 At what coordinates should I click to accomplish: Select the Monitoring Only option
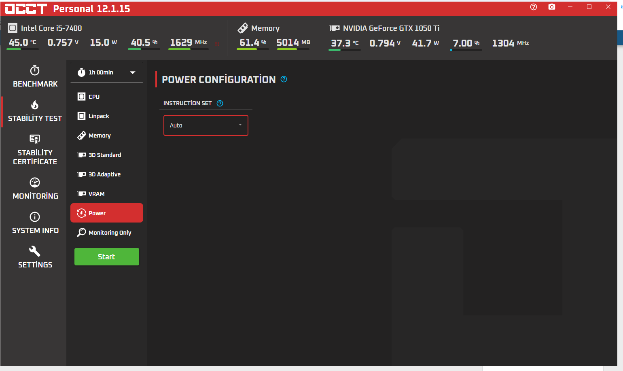(107, 232)
